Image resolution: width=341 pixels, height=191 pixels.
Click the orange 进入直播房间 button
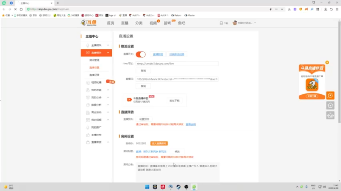pos(159,143)
